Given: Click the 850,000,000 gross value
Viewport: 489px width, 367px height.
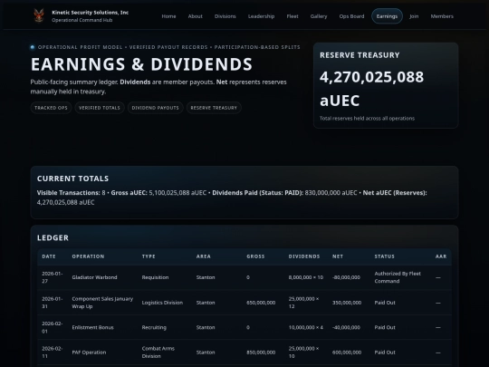Looking at the screenshot, I should coord(261,353).
